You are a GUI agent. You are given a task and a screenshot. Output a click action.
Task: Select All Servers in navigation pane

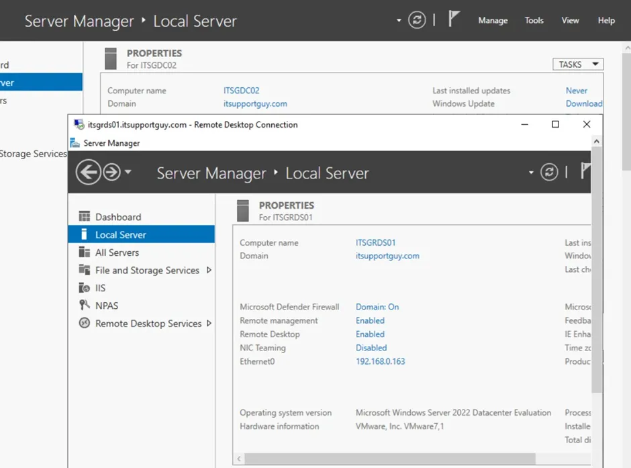coord(117,252)
